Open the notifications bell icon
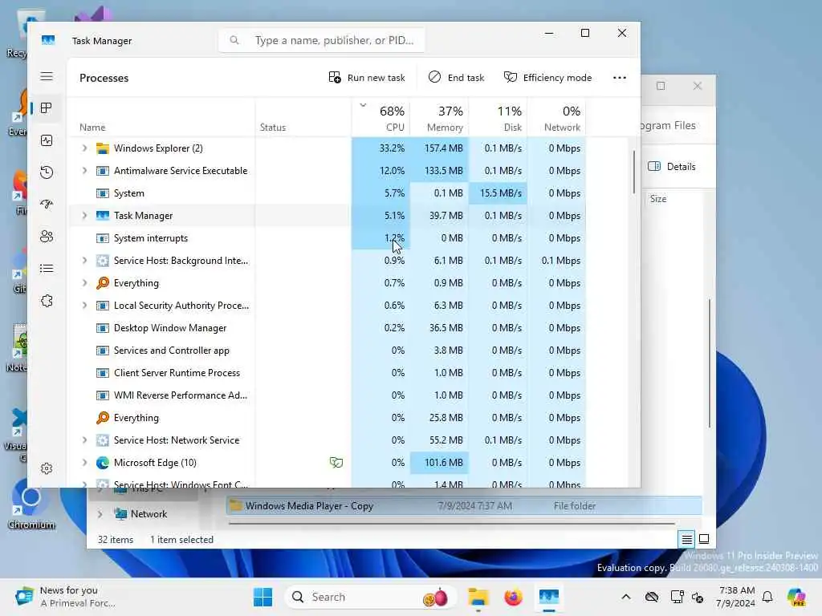 [x=767, y=597]
